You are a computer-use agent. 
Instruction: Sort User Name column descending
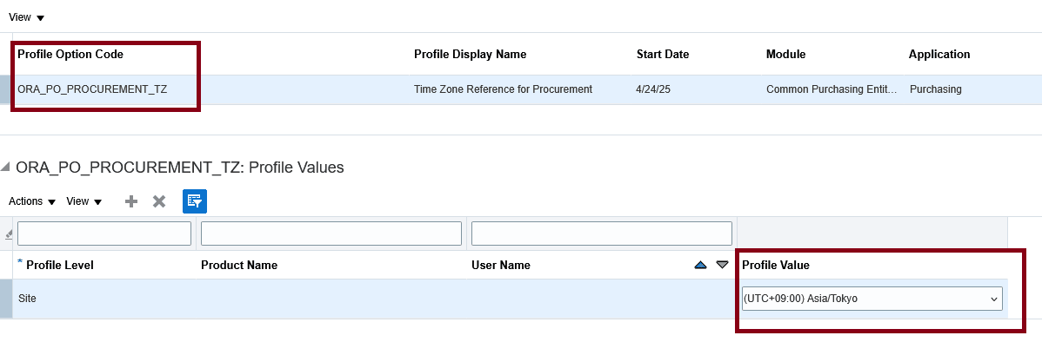[723, 265]
